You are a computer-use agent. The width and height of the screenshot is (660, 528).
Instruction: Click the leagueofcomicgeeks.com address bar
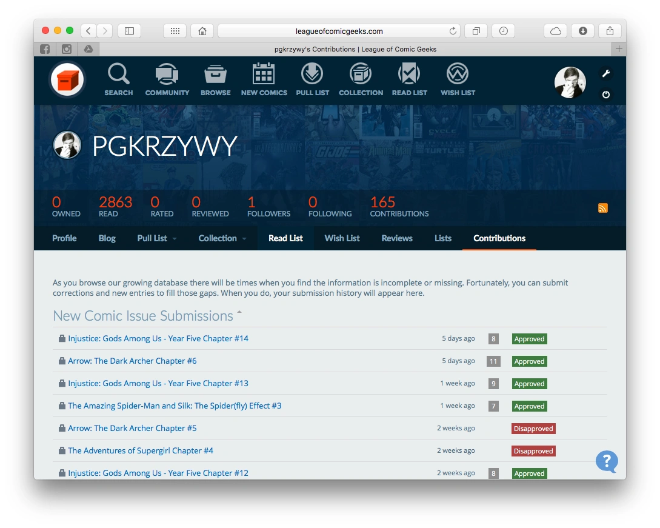pos(339,31)
